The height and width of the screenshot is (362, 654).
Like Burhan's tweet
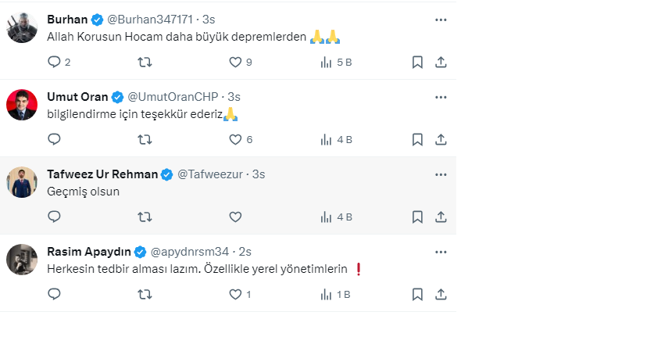(235, 62)
